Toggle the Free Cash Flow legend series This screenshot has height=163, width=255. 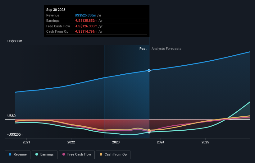(x=77, y=155)
